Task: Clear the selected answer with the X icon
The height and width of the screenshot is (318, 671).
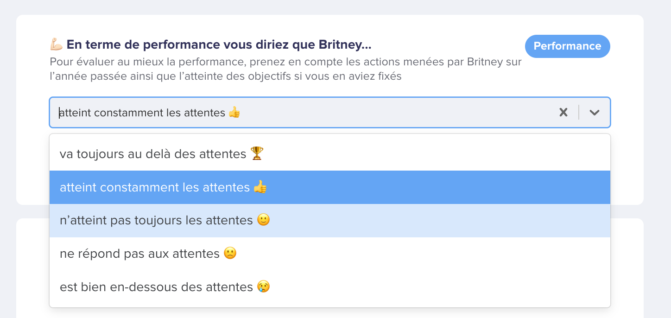Action: (x=563, y=112)
